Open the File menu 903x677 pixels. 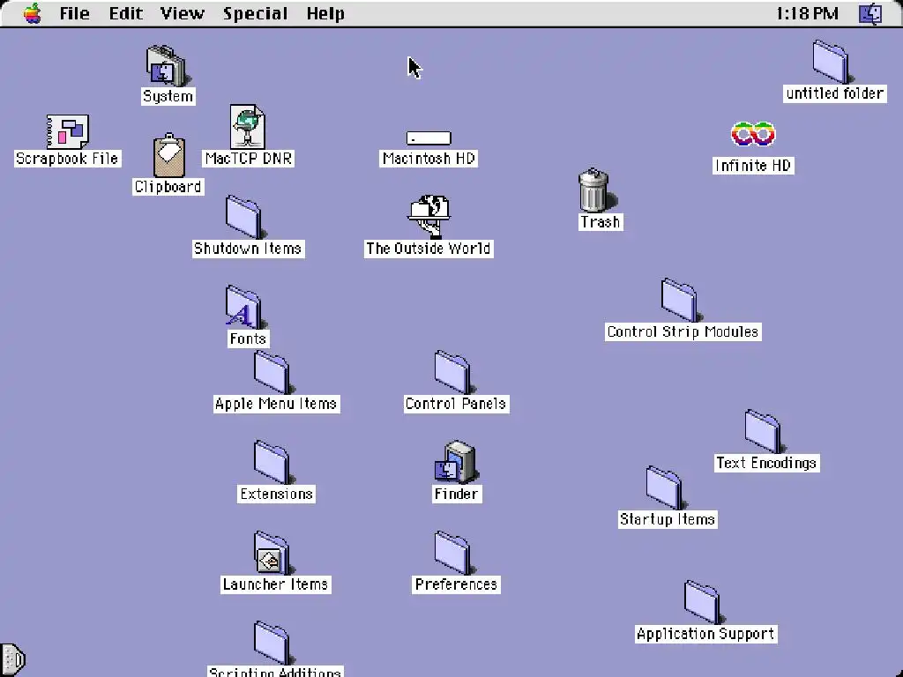[75, 13]
